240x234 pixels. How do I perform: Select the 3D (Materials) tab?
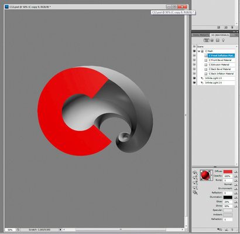[220, 35]
